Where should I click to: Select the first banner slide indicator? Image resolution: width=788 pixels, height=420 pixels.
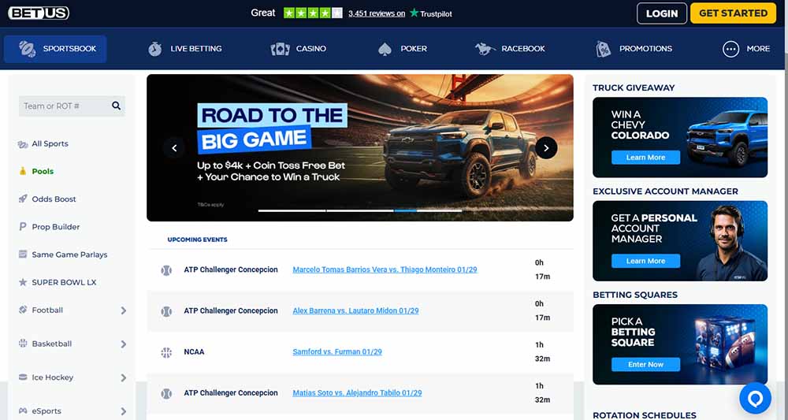coord(292,210)
